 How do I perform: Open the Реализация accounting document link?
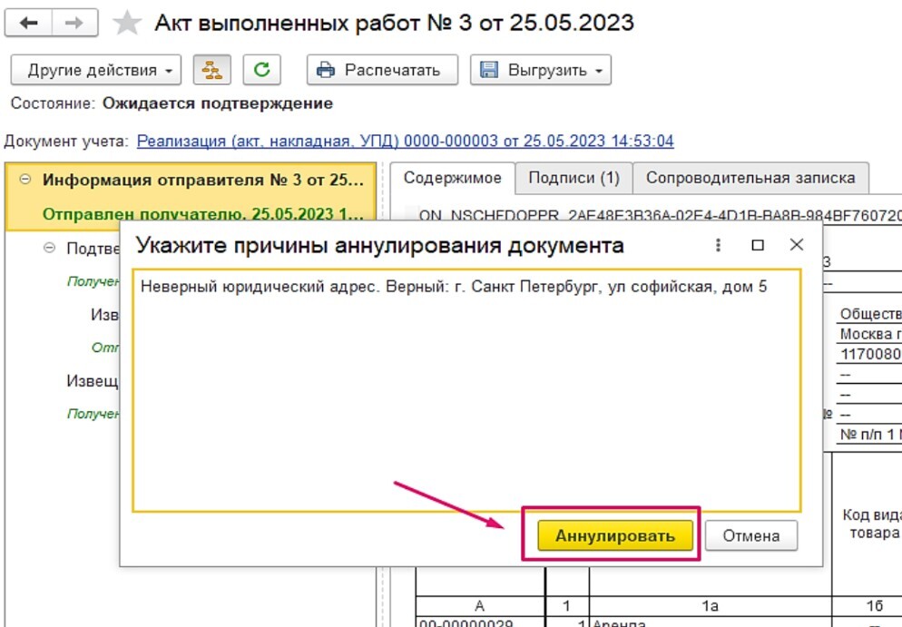click(x=405, y=142)
